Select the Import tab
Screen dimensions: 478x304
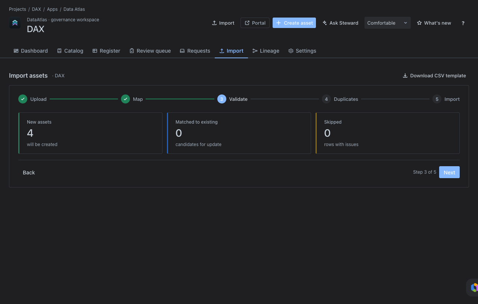[231, 51]
